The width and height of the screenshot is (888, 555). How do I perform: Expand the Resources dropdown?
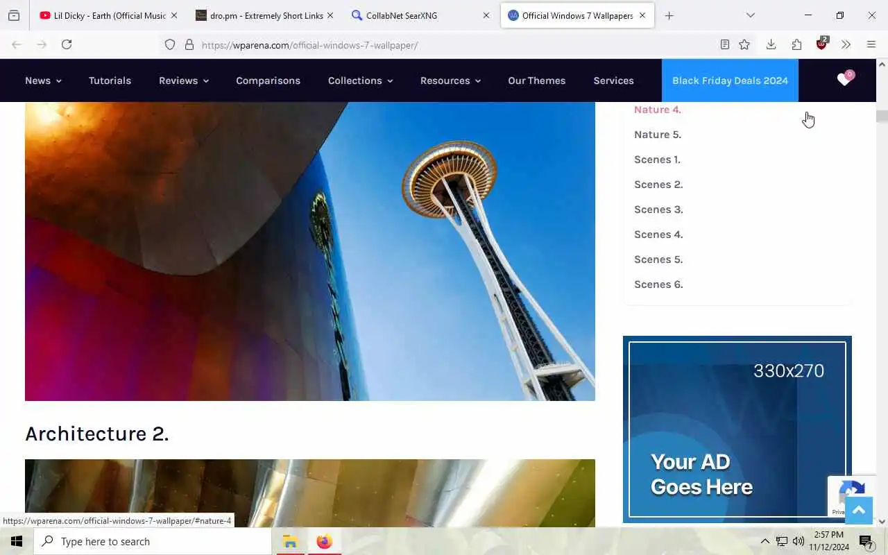click(450, 80)
